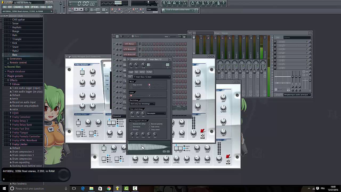Open the graph editor icon in step sequencer
Screen dimensions: 341x192
click(x=180, y=36)
